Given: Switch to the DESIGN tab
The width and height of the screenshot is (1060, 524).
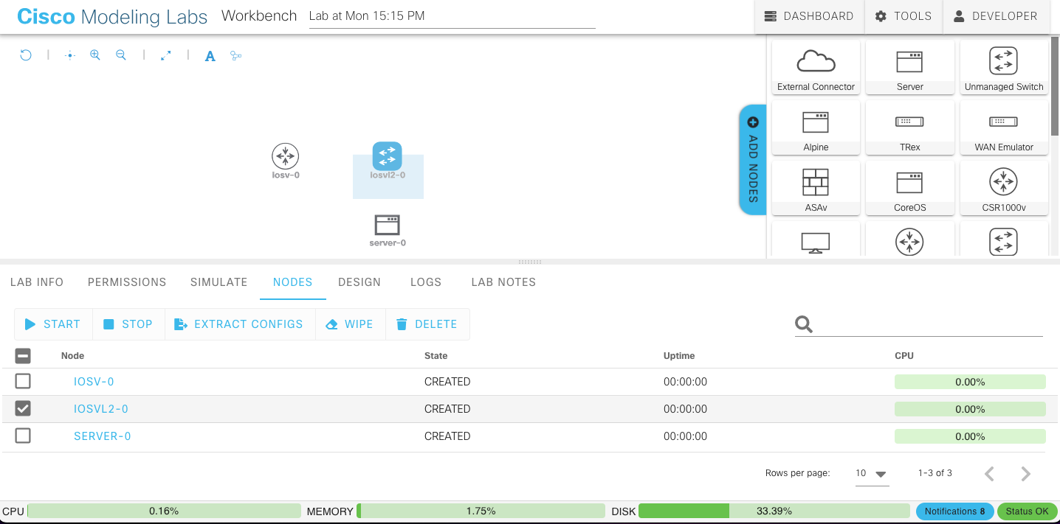Looking at the screenshot, I should tap(359, 282).
